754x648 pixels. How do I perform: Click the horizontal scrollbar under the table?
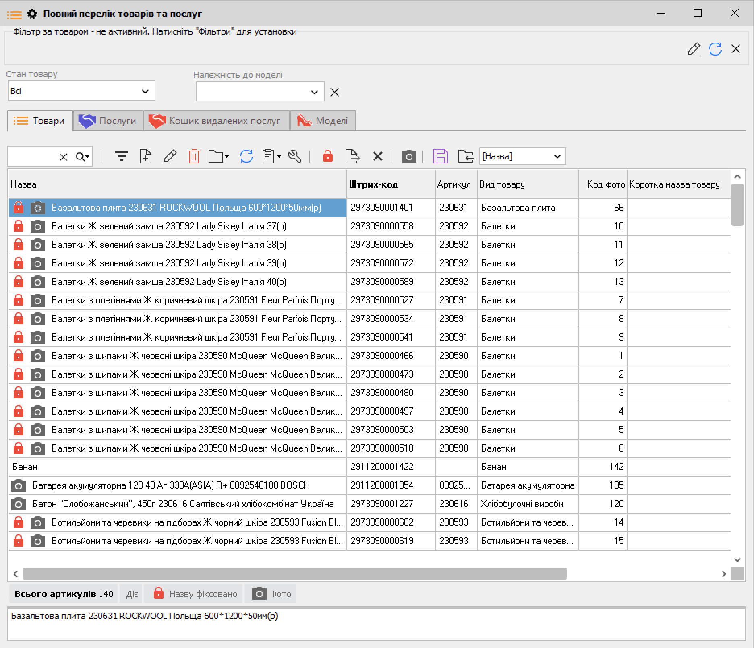point(294,574)
